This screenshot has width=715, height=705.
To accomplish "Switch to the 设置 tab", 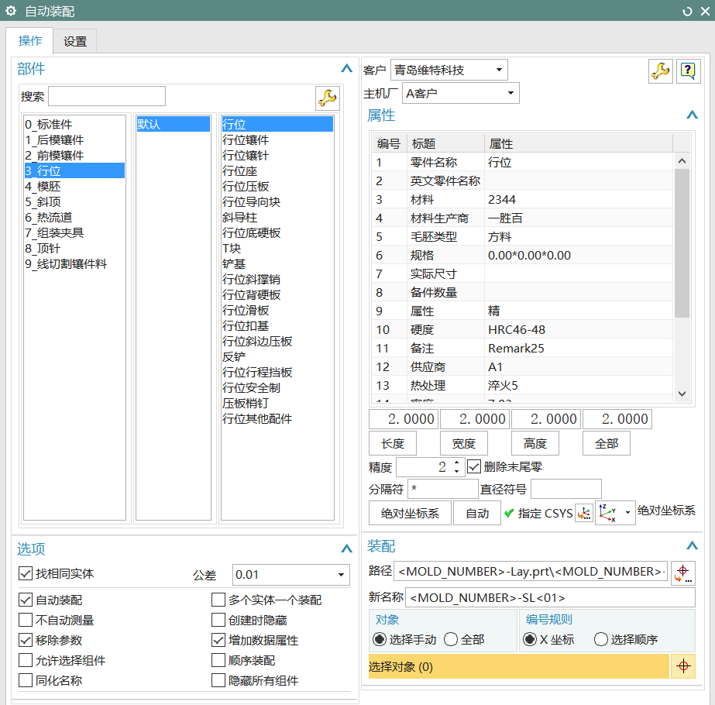I will [75, 42].
